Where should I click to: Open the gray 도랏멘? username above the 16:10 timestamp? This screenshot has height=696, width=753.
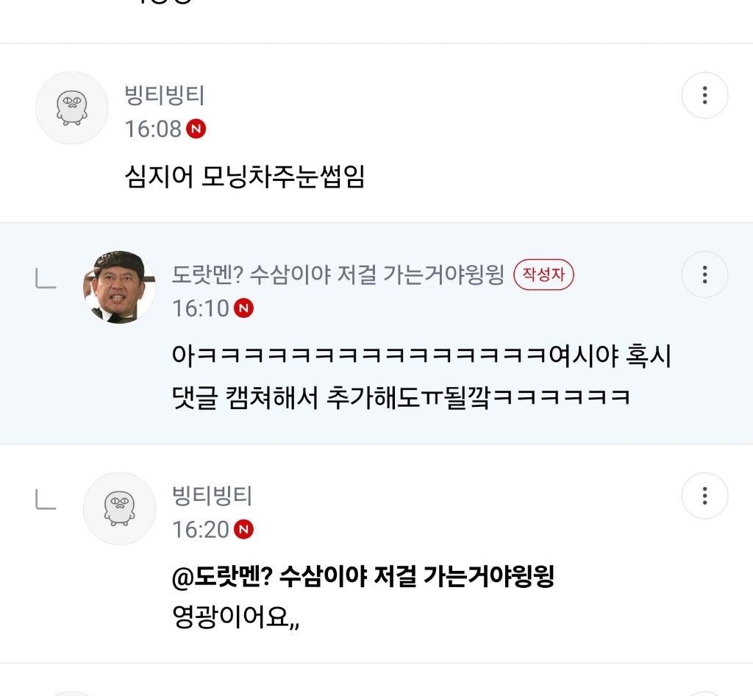[x=338, y=274]
